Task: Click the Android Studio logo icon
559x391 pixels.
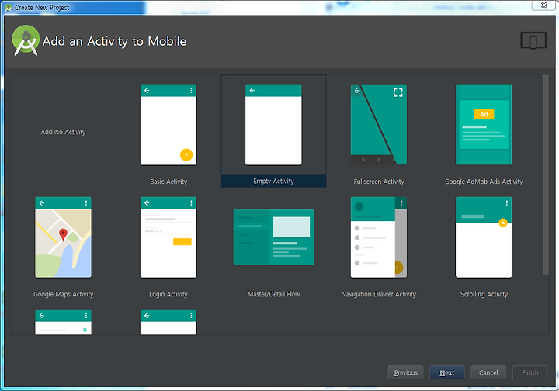Action: pos(26,40)
